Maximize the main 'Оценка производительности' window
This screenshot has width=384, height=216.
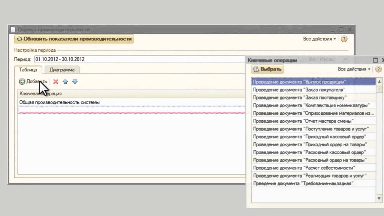coord(341,29)
